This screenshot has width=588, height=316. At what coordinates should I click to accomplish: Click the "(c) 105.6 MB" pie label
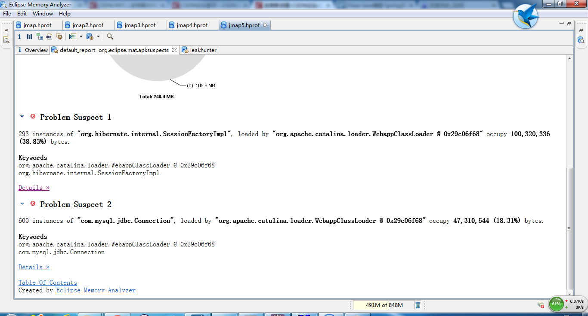tap(201, 85)
